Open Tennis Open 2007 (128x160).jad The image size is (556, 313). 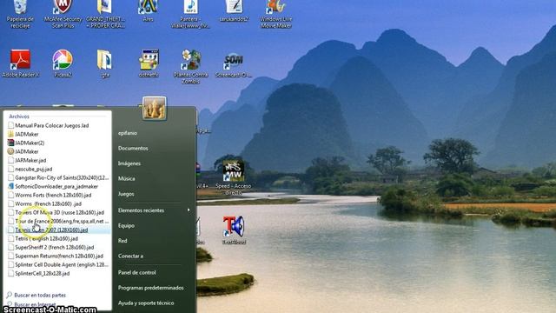pos(51,230)
